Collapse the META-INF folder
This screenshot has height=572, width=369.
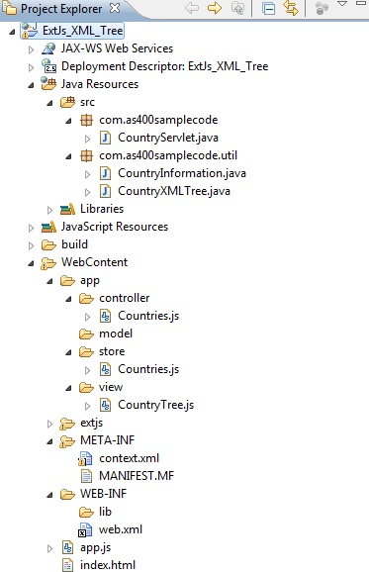(49, 442)
